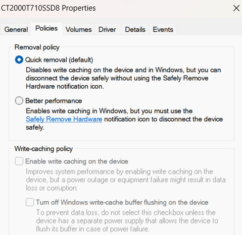This screenshot has height=235, width=242.
Task: Open the Safely Remove Hardware link
Action: click(x=64, y=119)
